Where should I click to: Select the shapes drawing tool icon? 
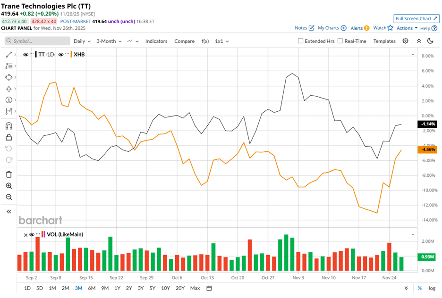coord(9,77)
